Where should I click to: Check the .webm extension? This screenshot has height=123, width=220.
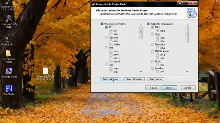111,44
